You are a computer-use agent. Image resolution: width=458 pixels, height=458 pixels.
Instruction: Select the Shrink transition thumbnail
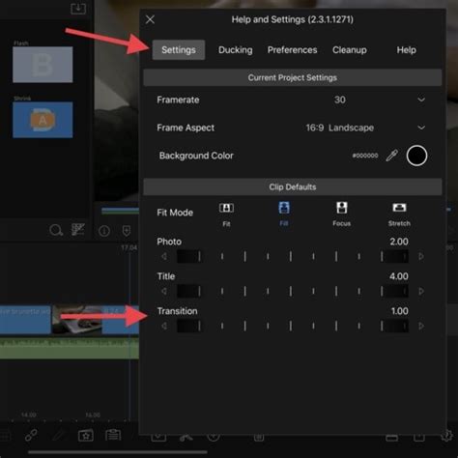(43, 120)
